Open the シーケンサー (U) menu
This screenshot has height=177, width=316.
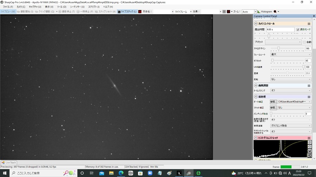coord(77,7)
